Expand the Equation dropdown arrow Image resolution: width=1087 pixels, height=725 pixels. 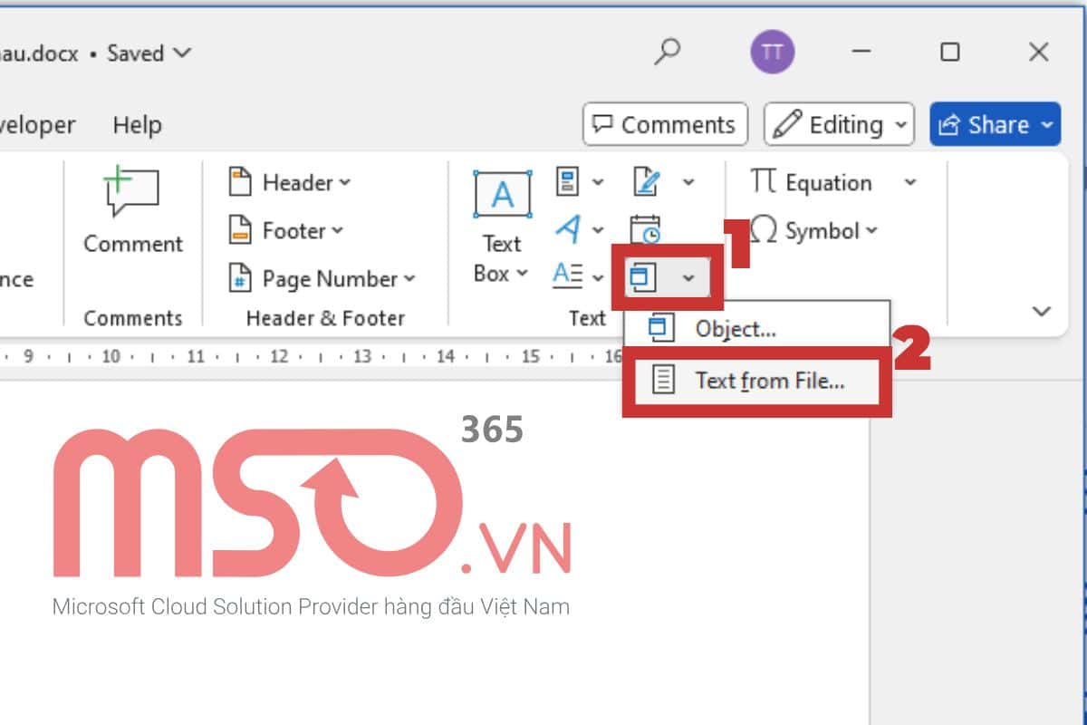pos(910,182)
